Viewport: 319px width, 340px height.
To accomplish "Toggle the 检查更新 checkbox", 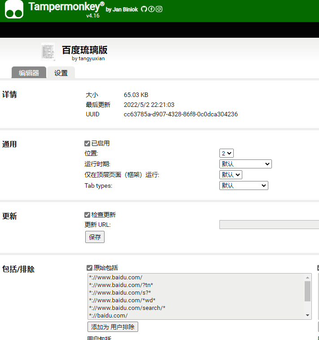I will coord(87,215).
